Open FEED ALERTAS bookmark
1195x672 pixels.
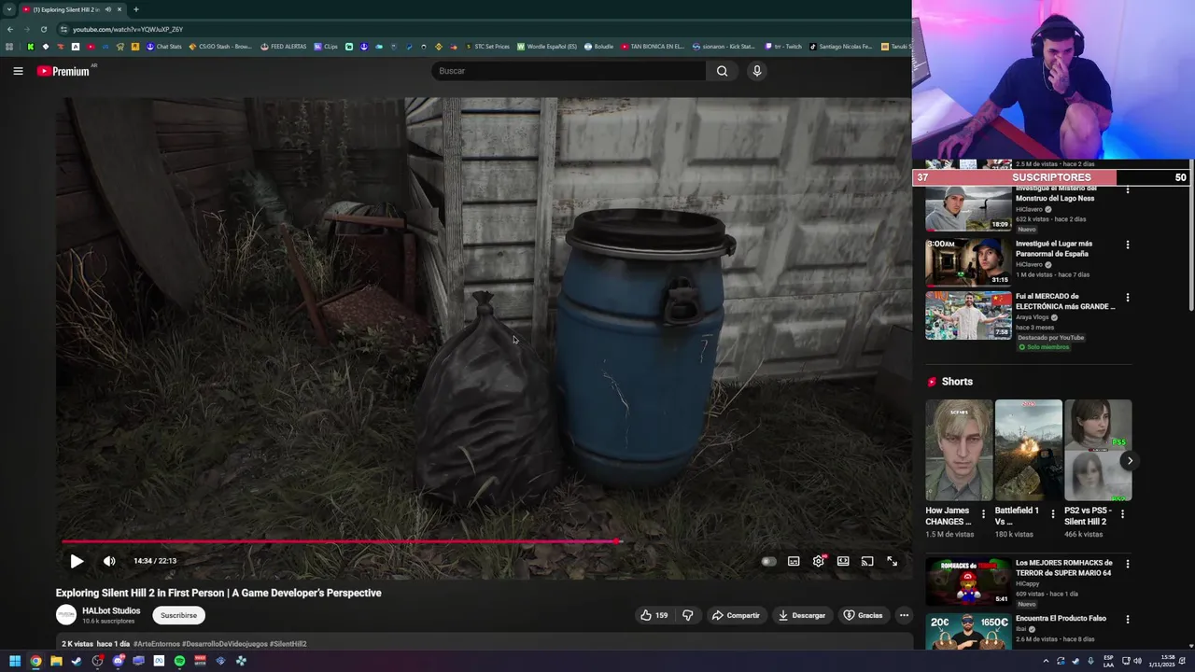[x=284, y=46]
